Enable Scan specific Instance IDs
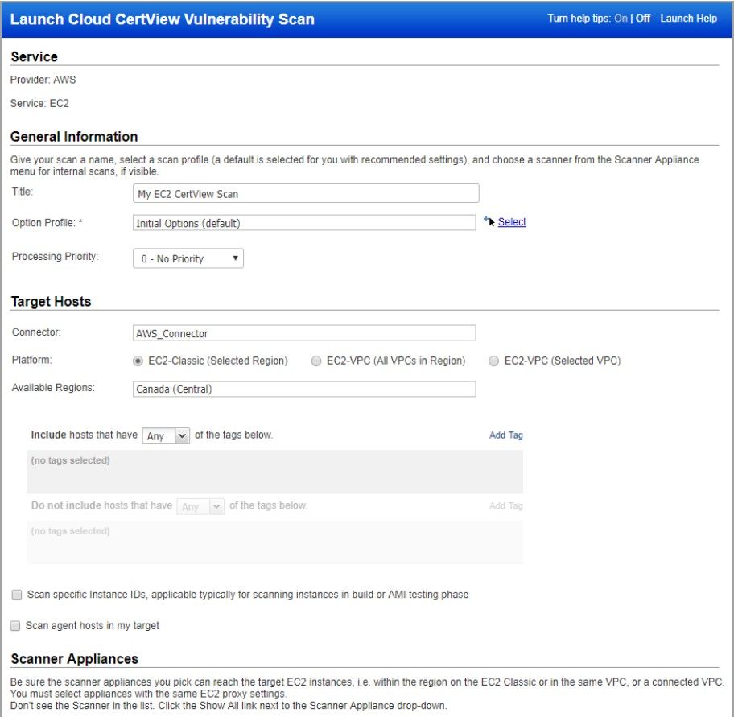734x717 pixels. pos(15,594)
